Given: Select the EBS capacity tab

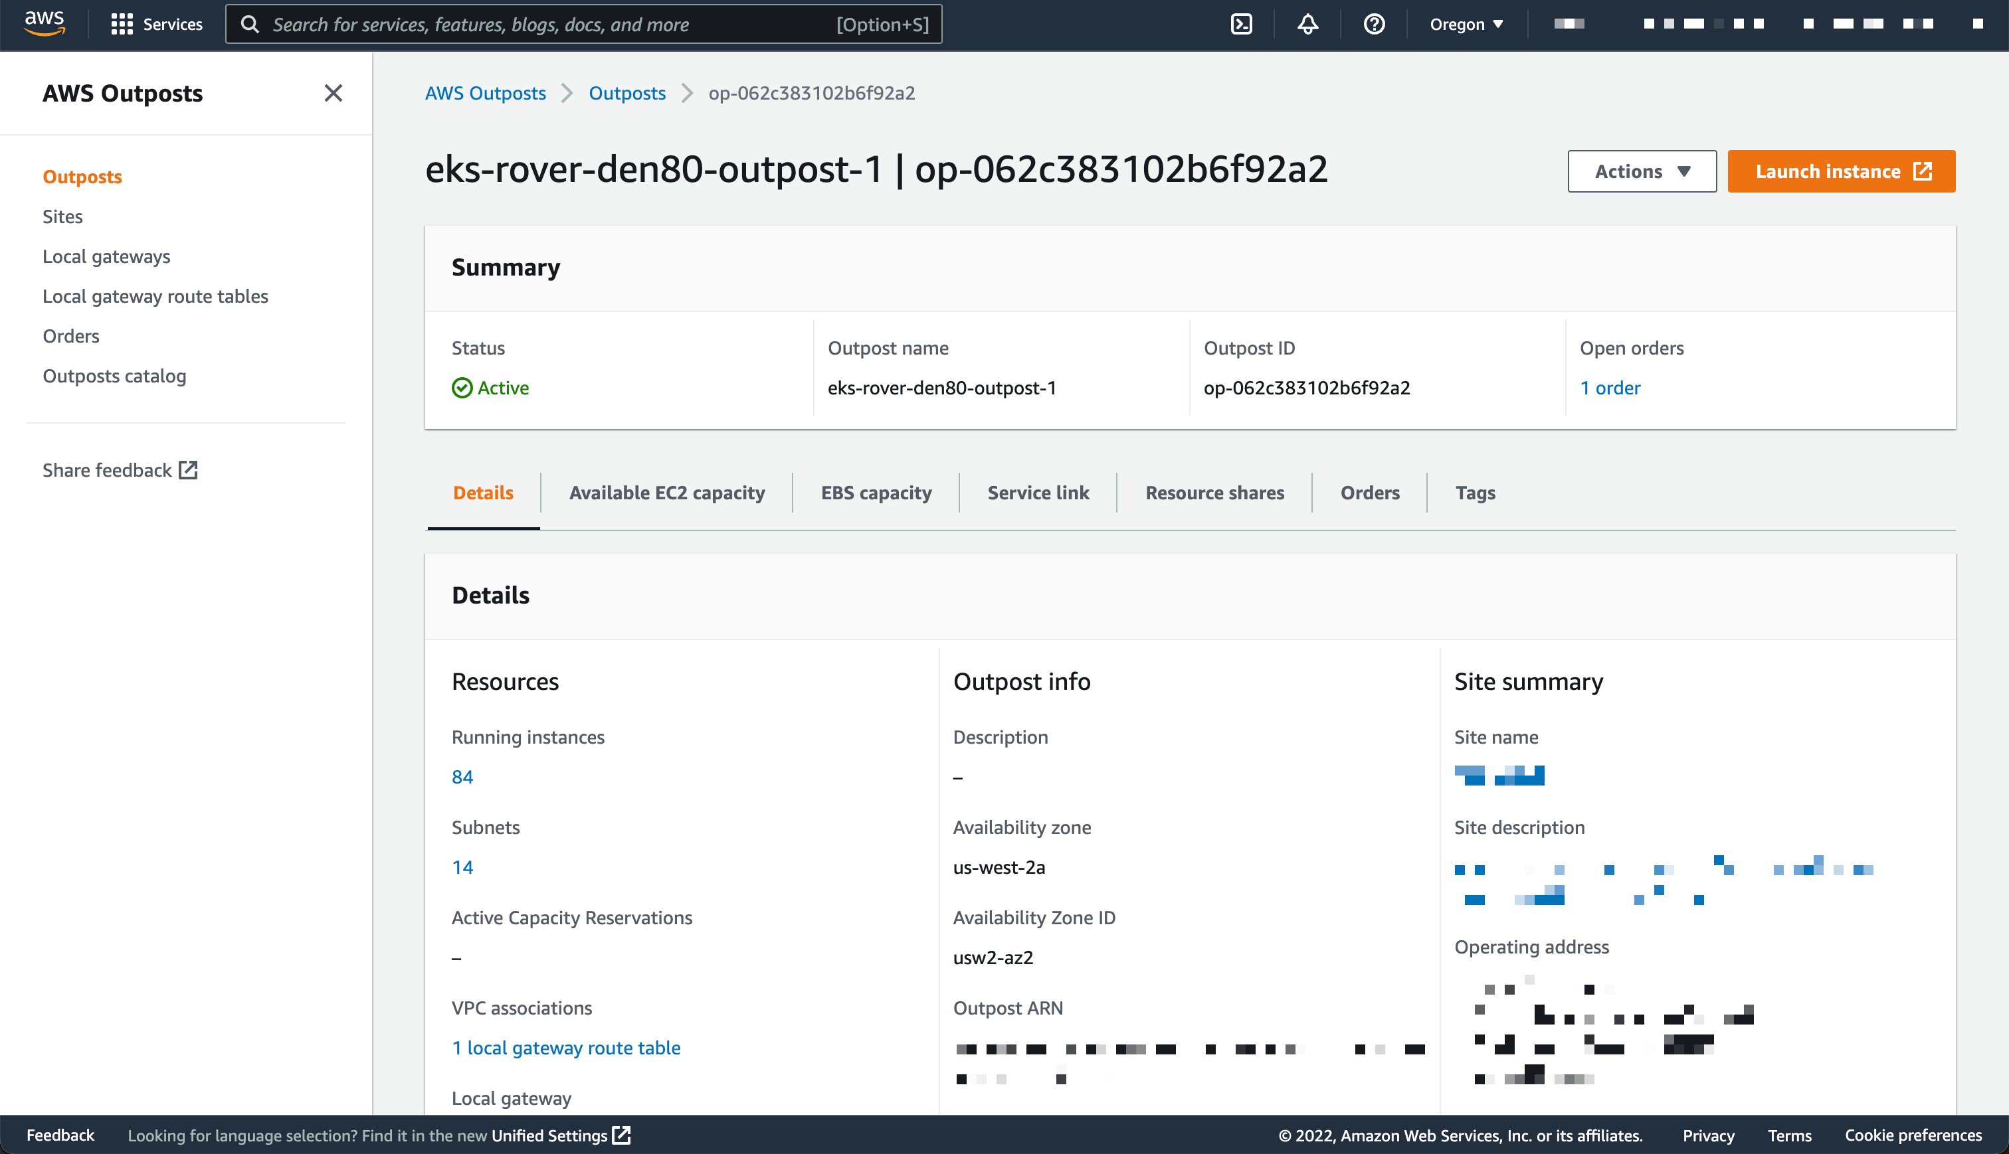Looking at the screenshot, I should point(876,492).
